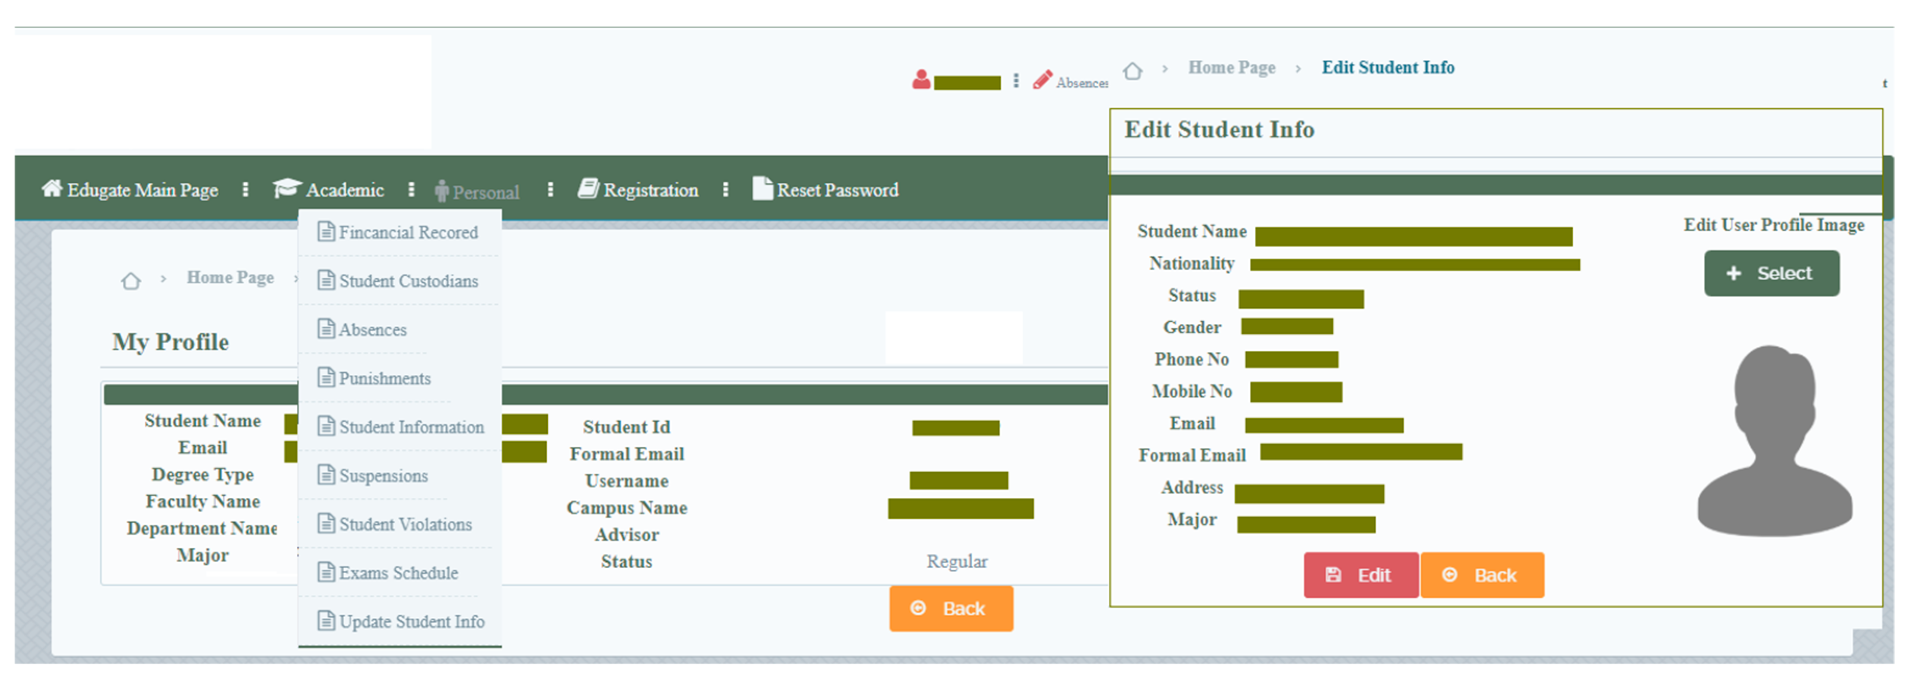This screenshot has height=693, width=1918.
Task: Open Student Custodians menu item
Action: coord(408,281)
